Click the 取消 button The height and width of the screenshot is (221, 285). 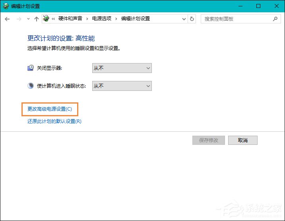tap(243, 140)
